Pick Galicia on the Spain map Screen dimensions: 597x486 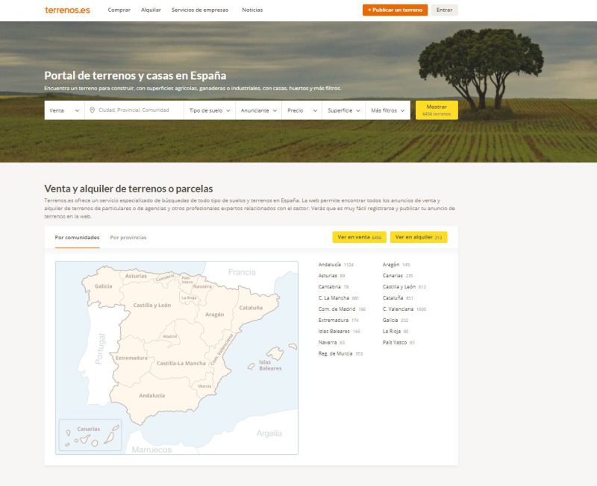103,285
